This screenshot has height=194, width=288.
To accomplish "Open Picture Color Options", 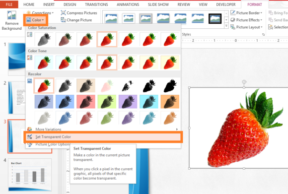I will (53, 144).
